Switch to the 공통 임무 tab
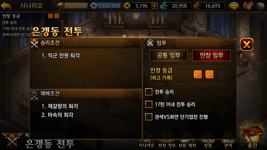 [x=168, y=56]
